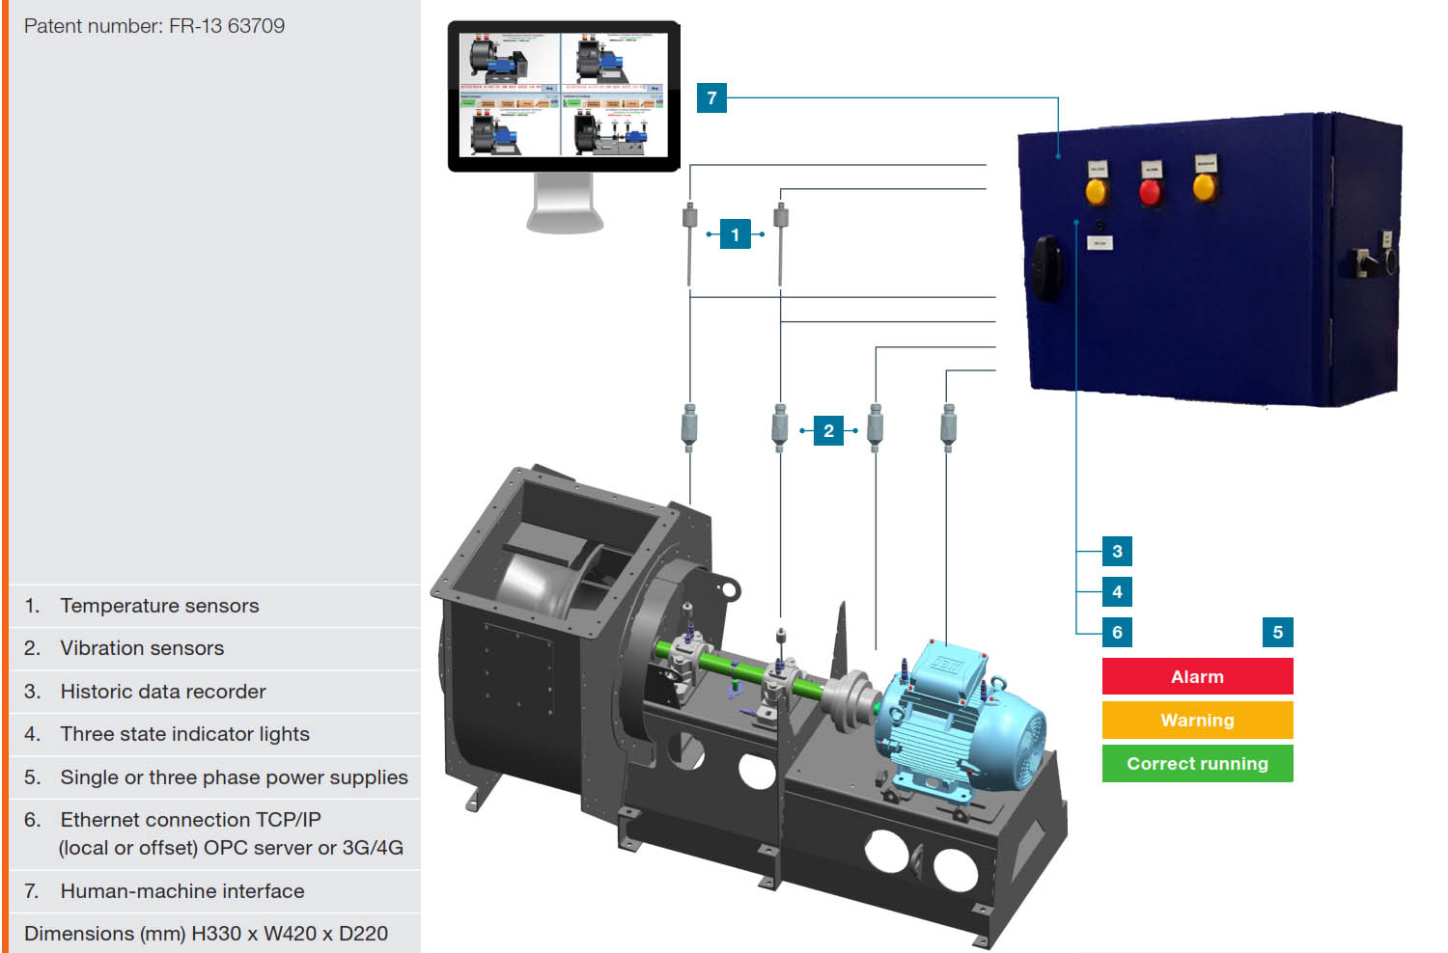Click the number 7 callout badge
The image size is (1448, 953).
coord(711,97)
